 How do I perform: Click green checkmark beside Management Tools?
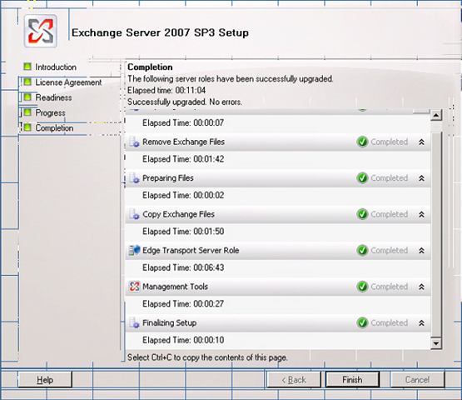362,287
